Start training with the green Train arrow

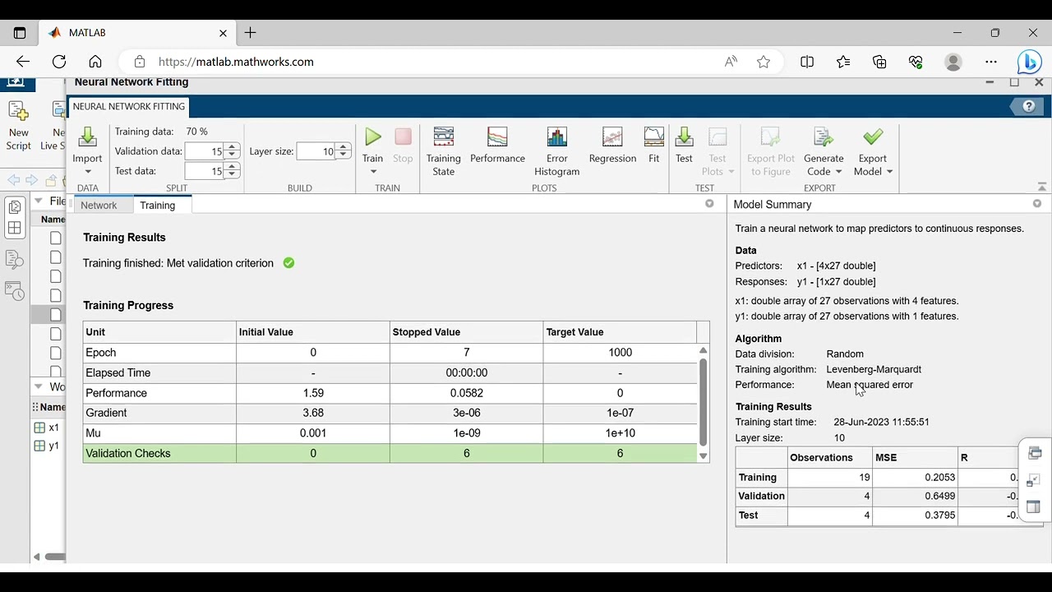373,137
